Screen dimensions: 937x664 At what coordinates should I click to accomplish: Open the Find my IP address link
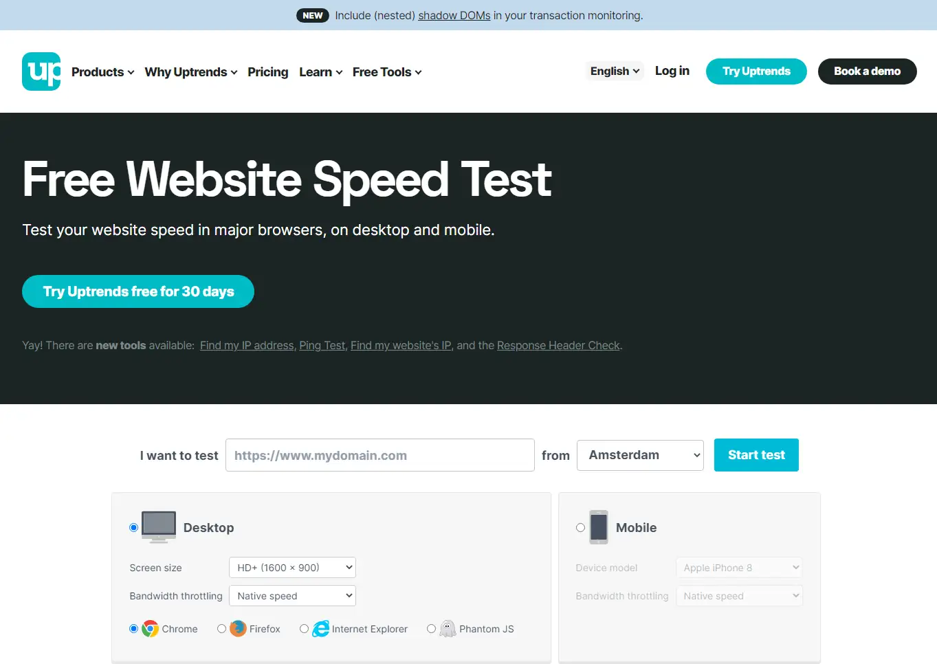click(x=247, y=345)
